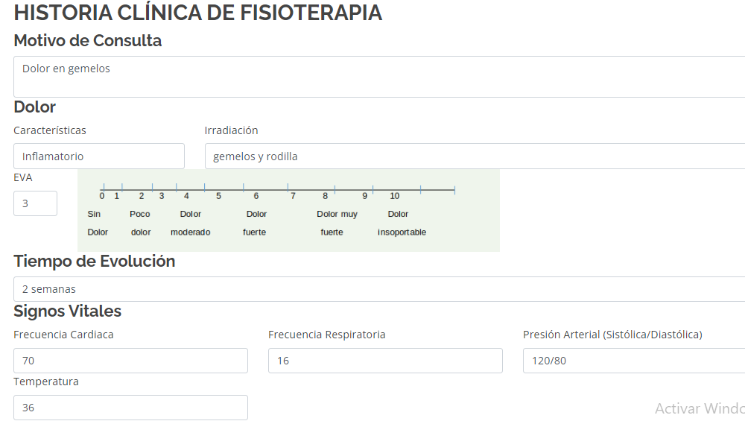Click "Sin Dolor" on the EVA scale
Image resolution: width=745 pixels, height=421 pixels.
[96, 223]
